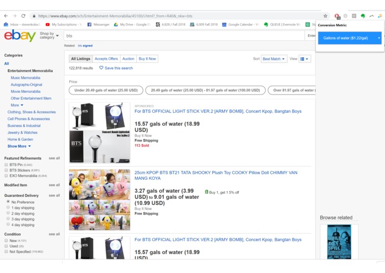The image size is (385, 273).
Task: Select 3 day shipping
Action: pyautogui.click(x=8, y=219)
